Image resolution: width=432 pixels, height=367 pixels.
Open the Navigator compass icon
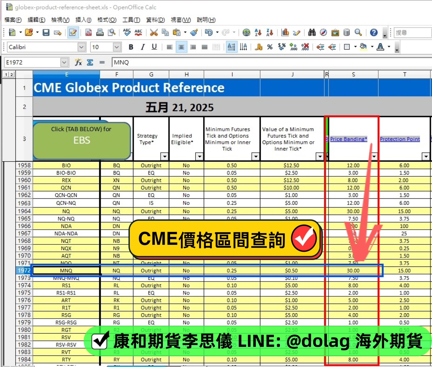[323, 33]
